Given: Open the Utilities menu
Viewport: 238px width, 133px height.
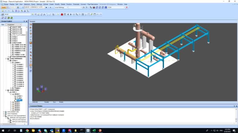Looking at the screenshot, I should click(x=46, y=4).
